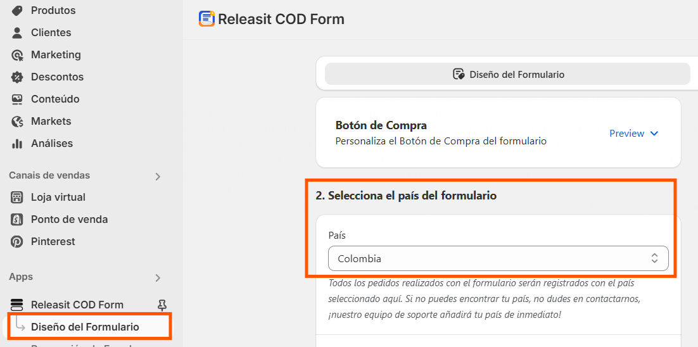Click the Descontos discount badge icon
The width and height of the screenshot is (698, 347).
click(x=17, y=77)
